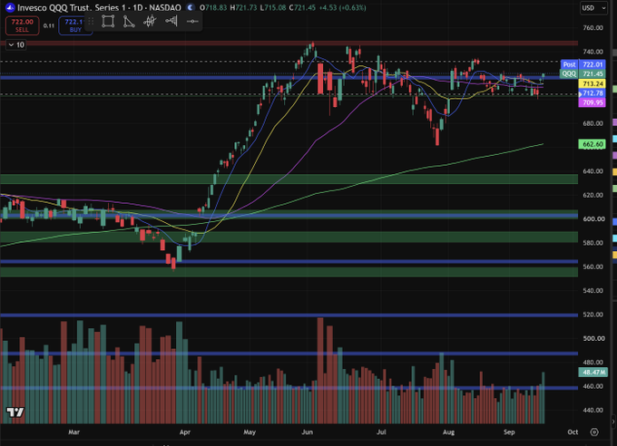This screenshot has height=446, width=617.
Task: Click the 640.00 price axis tick
Action: coord(593,171)
